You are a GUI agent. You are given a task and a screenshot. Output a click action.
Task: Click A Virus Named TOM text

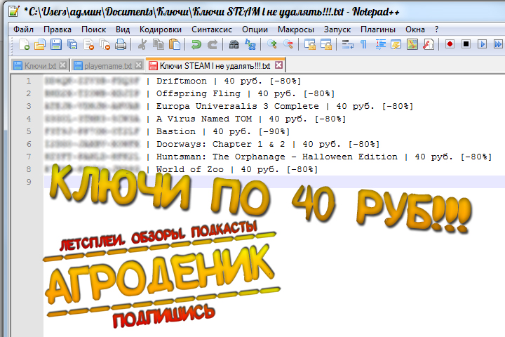pos(204,119)
